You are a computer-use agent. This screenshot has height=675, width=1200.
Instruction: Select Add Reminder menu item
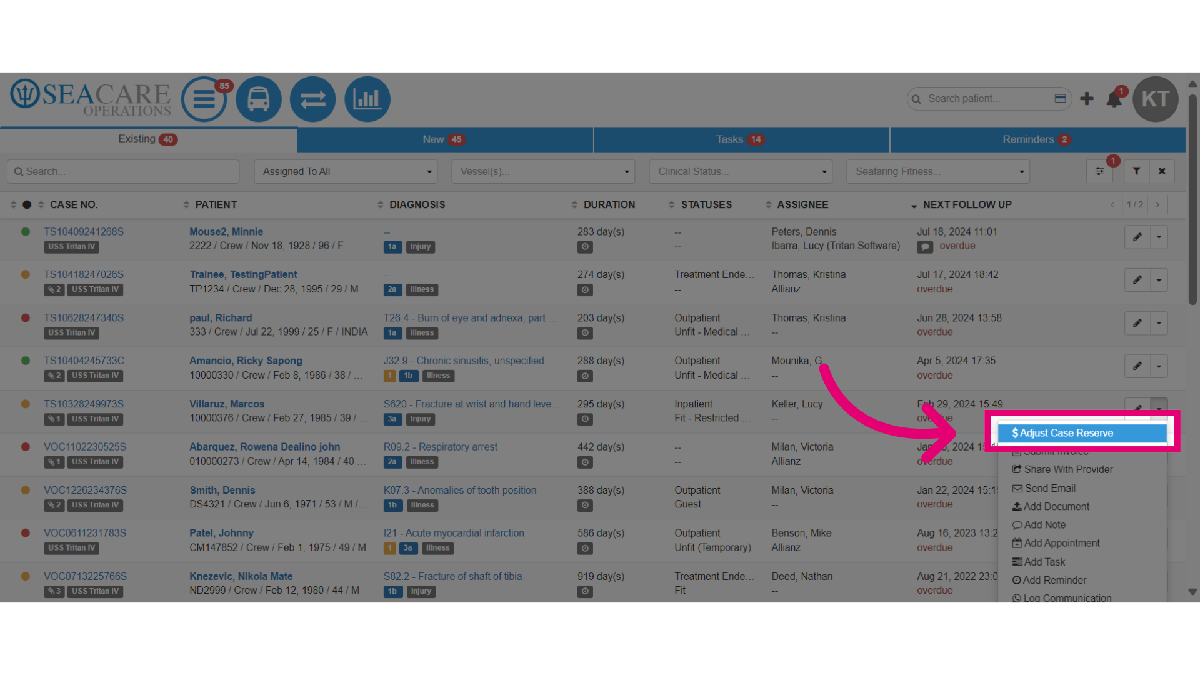(x=1082, y=581)
